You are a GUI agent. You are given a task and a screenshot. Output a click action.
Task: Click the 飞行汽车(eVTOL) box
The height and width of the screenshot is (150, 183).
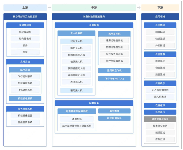coord(114,79)
